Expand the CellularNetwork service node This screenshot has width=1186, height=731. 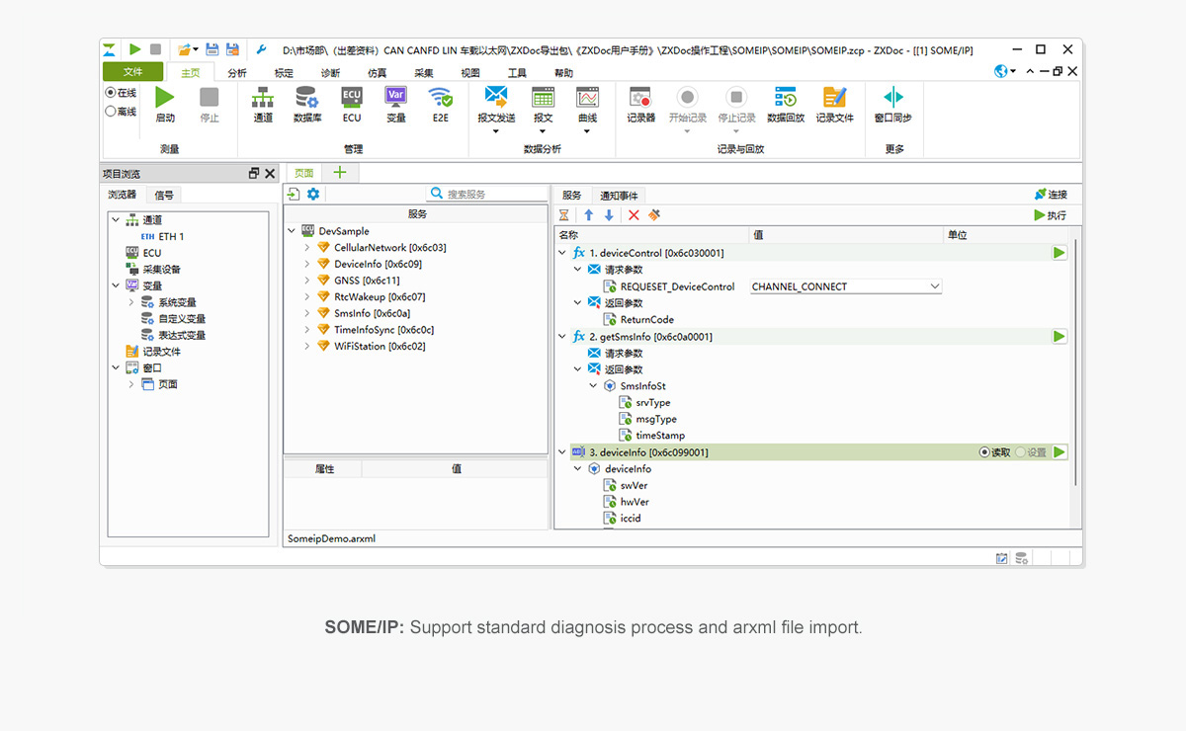[x=307, y=248]
